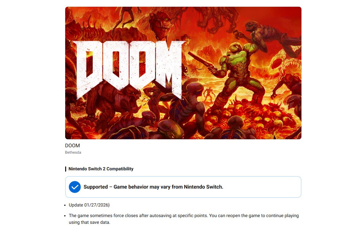Click the Bethesda publisher label
This screenshot has width=357, height=227.
click(x=73, y=152)
